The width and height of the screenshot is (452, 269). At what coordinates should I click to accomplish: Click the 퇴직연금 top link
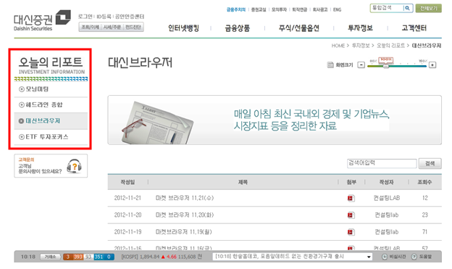pyautogui.click(x=299, y=9)
